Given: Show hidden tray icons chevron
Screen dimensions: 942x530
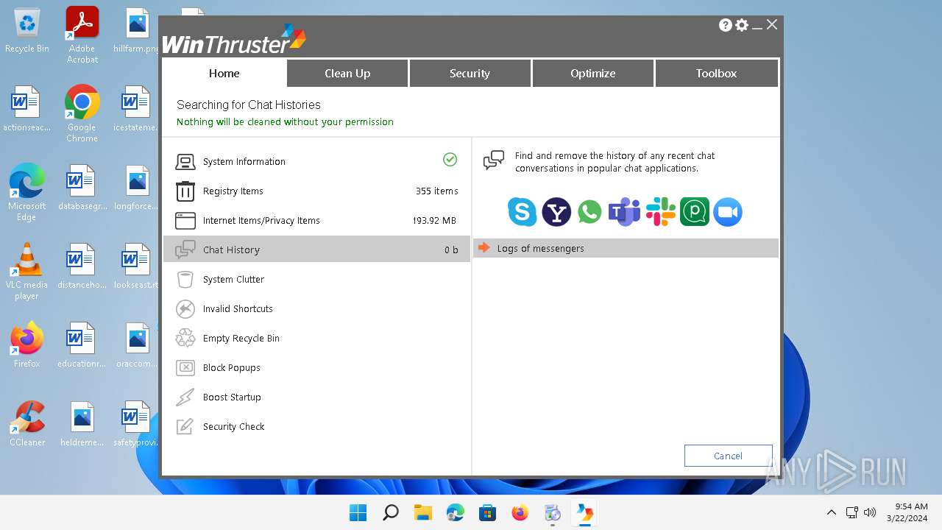Looking at the screenshot, I should (832, 512).
